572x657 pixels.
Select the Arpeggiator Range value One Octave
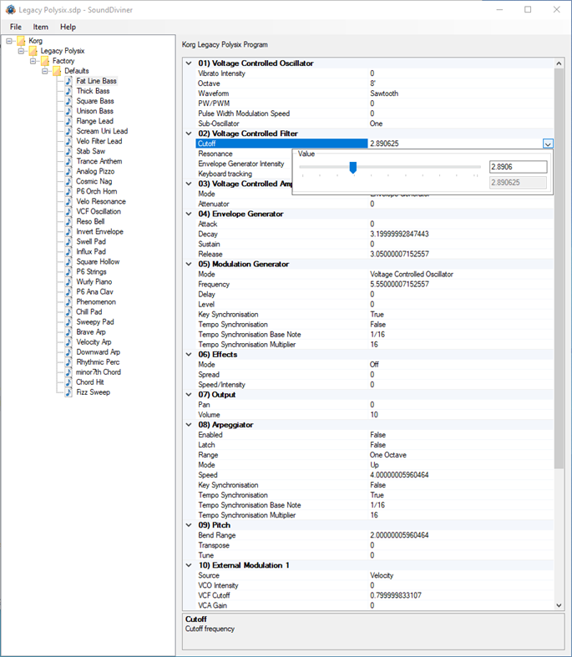coord(388,455)
